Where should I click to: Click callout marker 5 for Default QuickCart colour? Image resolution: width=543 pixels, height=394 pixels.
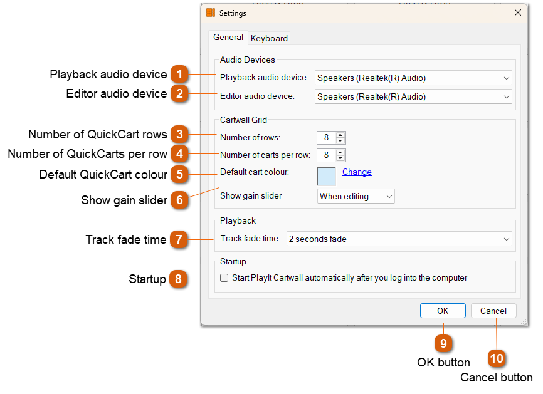tap(180, 174)
